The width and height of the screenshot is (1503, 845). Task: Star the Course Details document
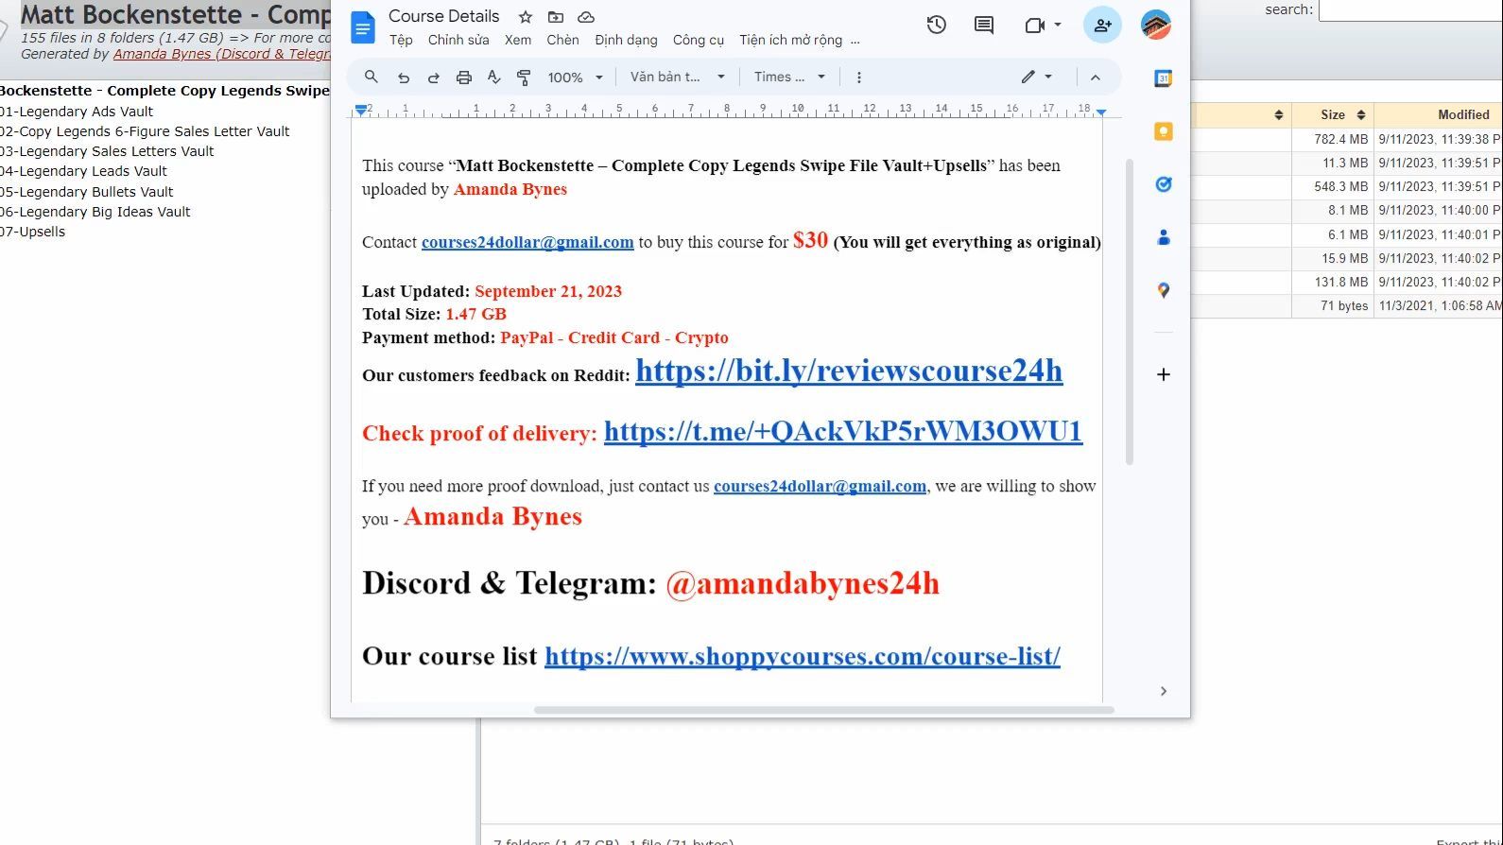click(526, 17)
